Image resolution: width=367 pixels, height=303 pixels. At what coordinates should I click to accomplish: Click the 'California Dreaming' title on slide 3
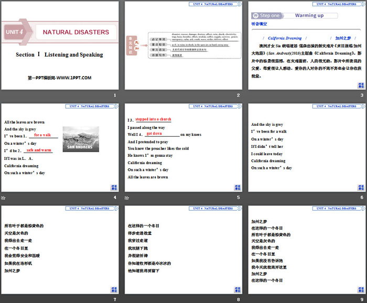[x=285, y=38]
